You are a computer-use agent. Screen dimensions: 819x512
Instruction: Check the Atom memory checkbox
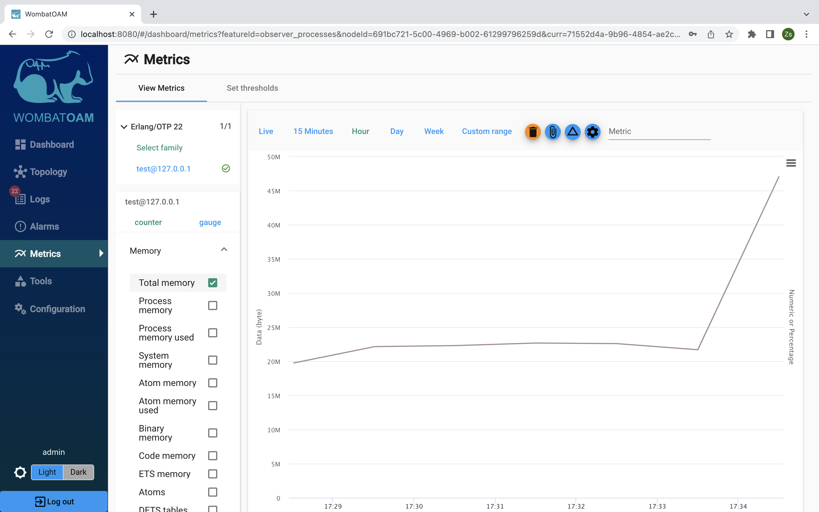pyautogui.click(x=212, y=383)
